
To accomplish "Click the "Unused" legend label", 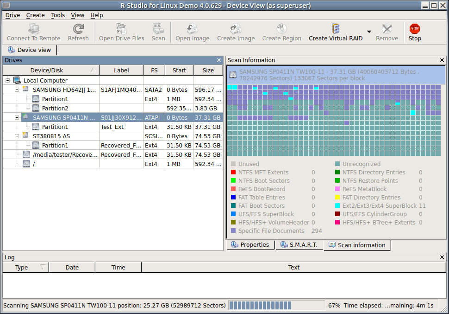I will (249, 164).
